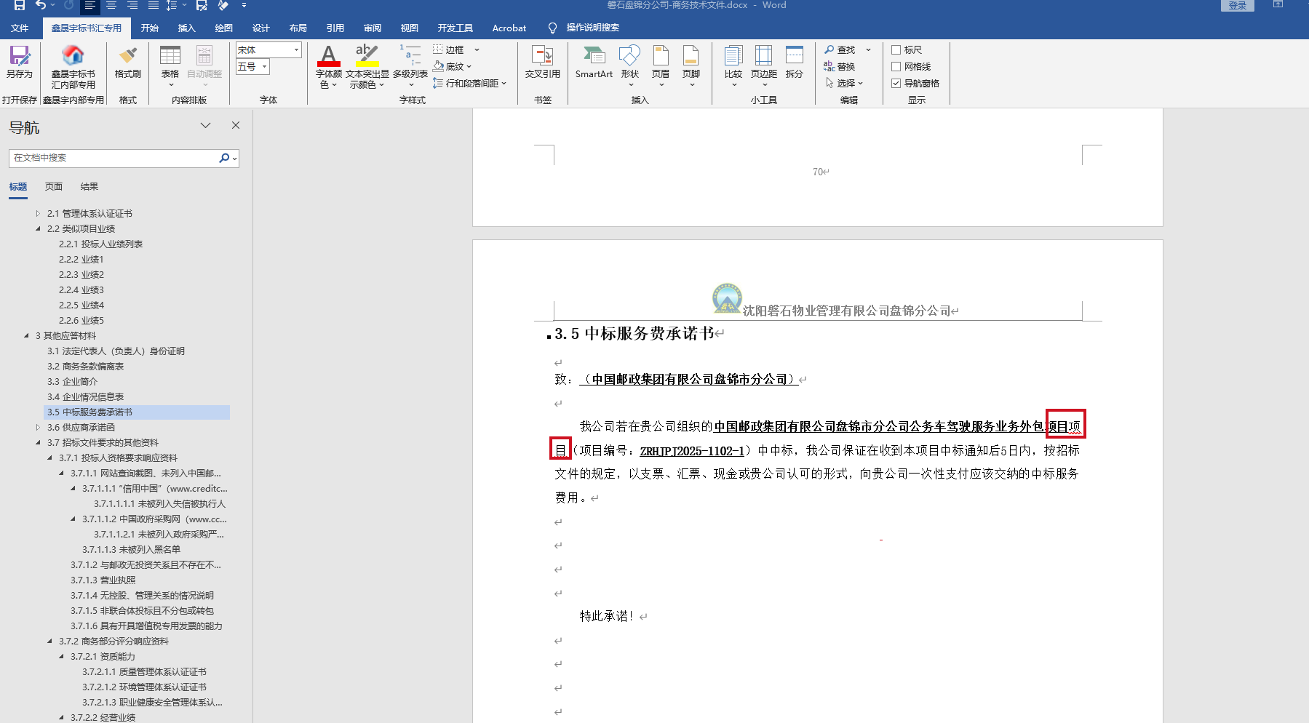Show navigation 页面 pages view
Image resolution: width=1309 pixels, height=723 pixels.
54,187
